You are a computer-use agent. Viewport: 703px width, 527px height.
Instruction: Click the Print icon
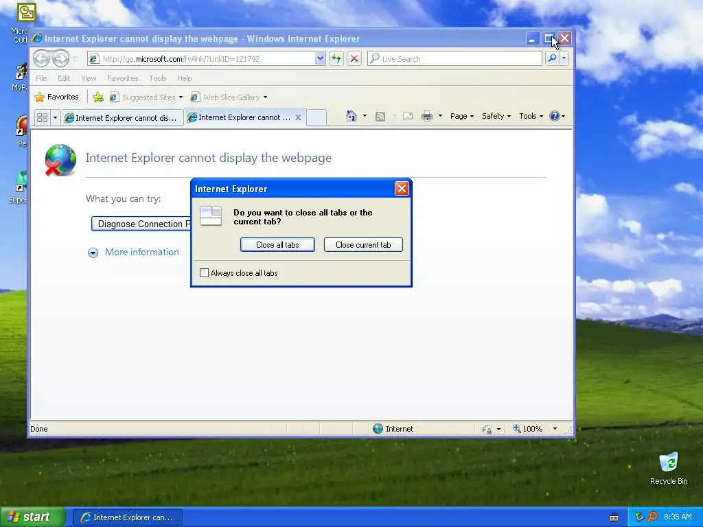point(427,117)
